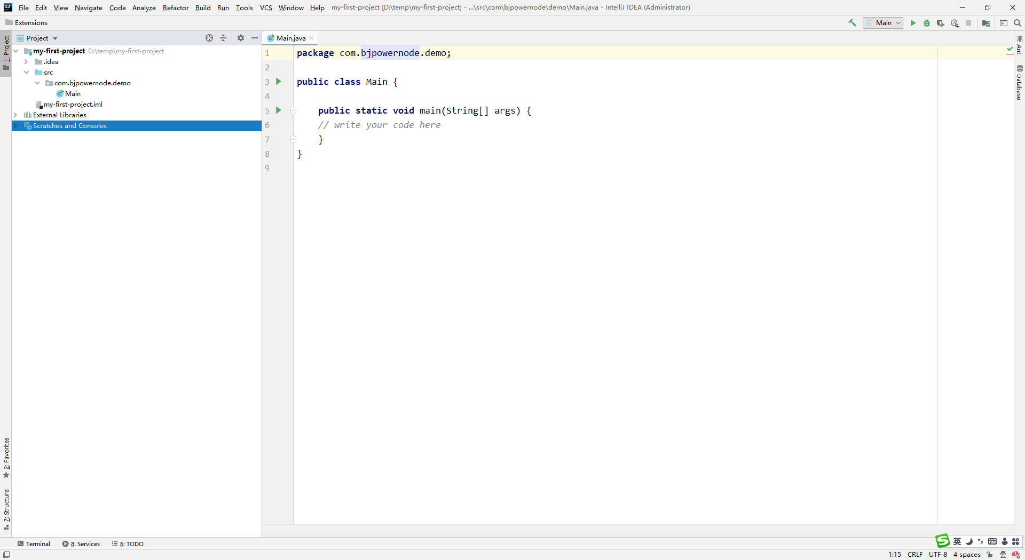
Task: Click the UTF-8 encoding in status bar
Action: [937, 555]
